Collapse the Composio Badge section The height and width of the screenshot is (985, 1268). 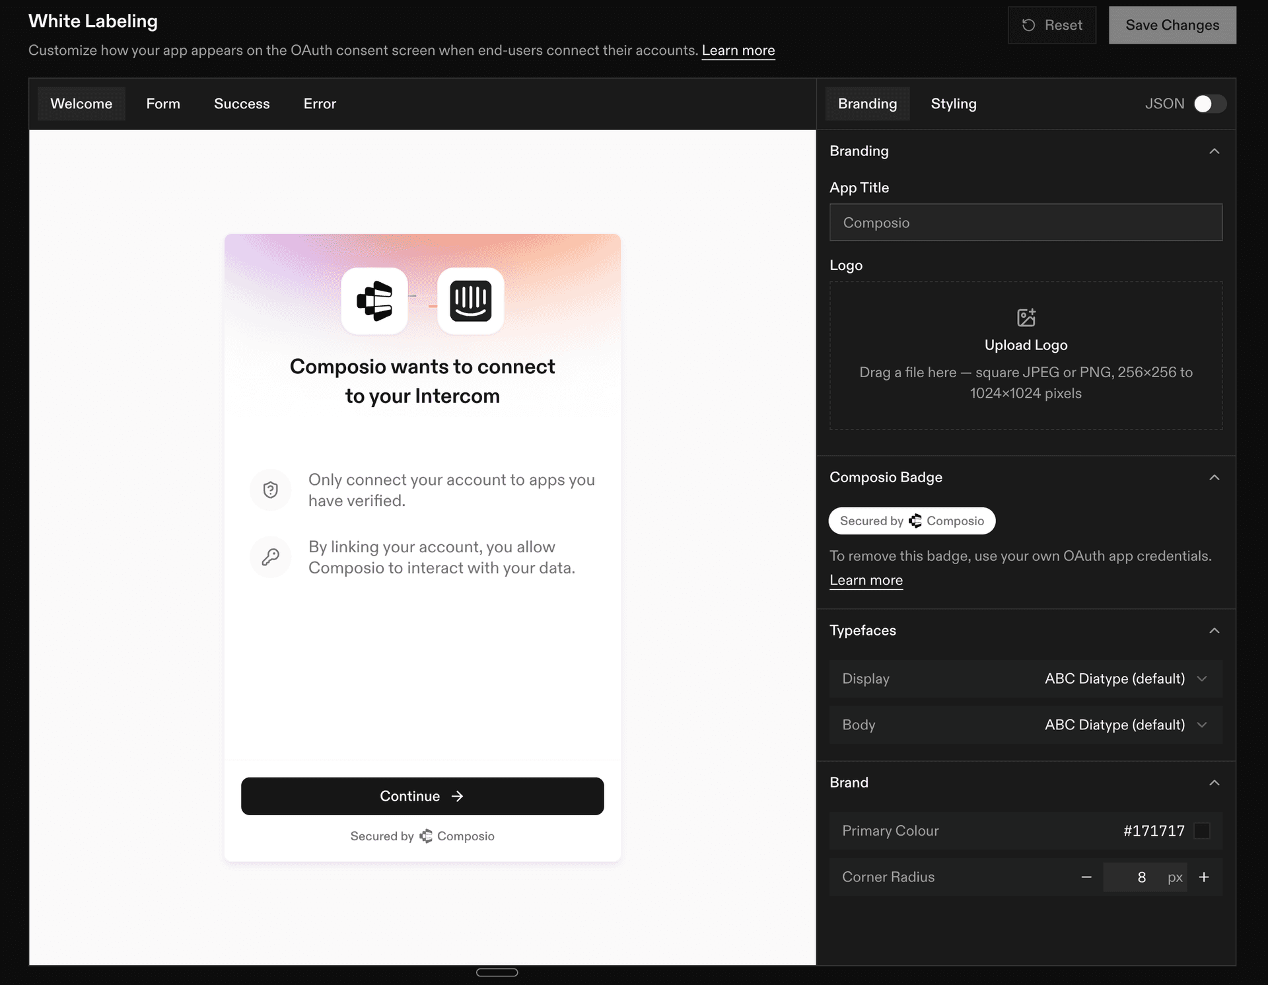[x=1214, y=478]
